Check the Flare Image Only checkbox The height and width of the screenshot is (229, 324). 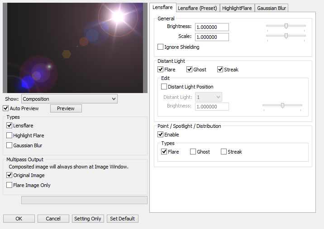(9, 185)
